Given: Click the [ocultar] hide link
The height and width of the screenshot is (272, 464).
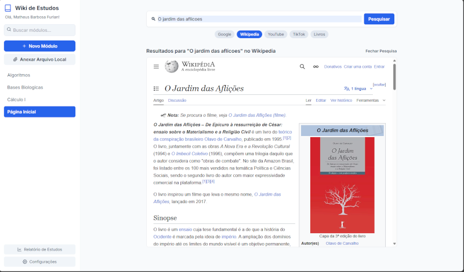Looking at the screenshot, I should pos(379,84).
